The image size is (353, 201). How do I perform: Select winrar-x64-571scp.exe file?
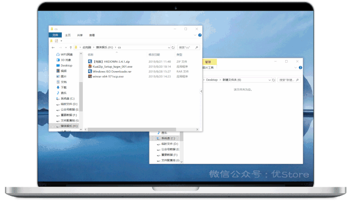106,77
